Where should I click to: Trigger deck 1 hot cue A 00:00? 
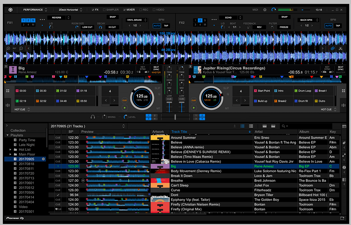[24, 91]
